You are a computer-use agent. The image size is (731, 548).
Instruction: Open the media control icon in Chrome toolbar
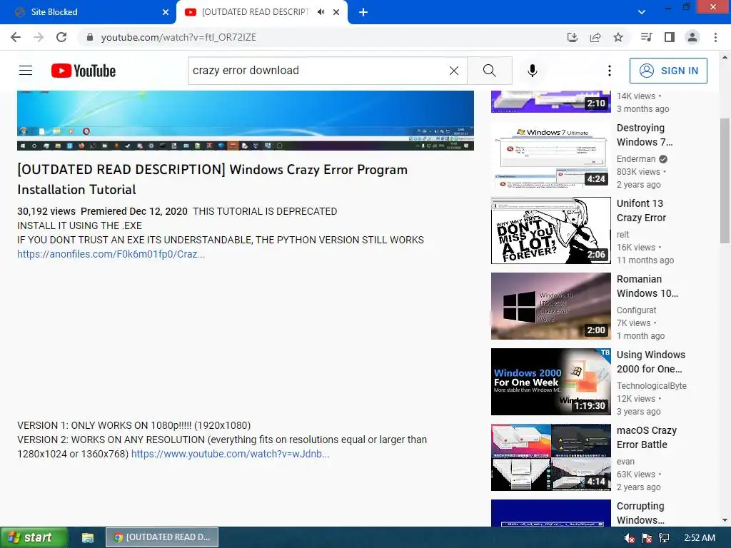coord(646,37)
